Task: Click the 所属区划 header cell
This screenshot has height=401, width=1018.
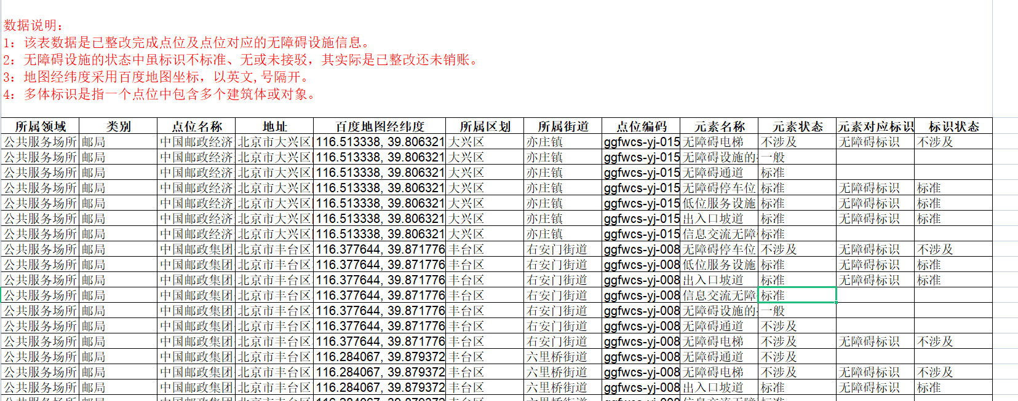Action: click(x=484, y=127)
